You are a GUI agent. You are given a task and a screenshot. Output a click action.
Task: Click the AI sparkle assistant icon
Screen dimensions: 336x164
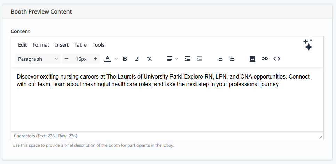click(x=308, y=45)
